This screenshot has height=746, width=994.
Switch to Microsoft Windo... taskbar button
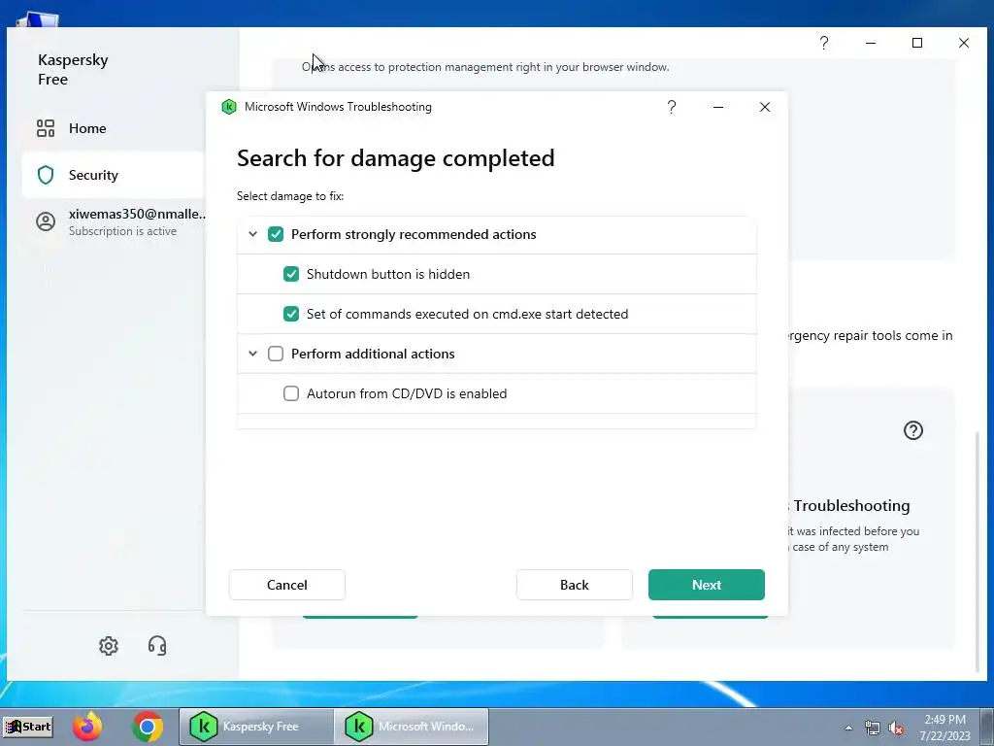click(411, 727)
